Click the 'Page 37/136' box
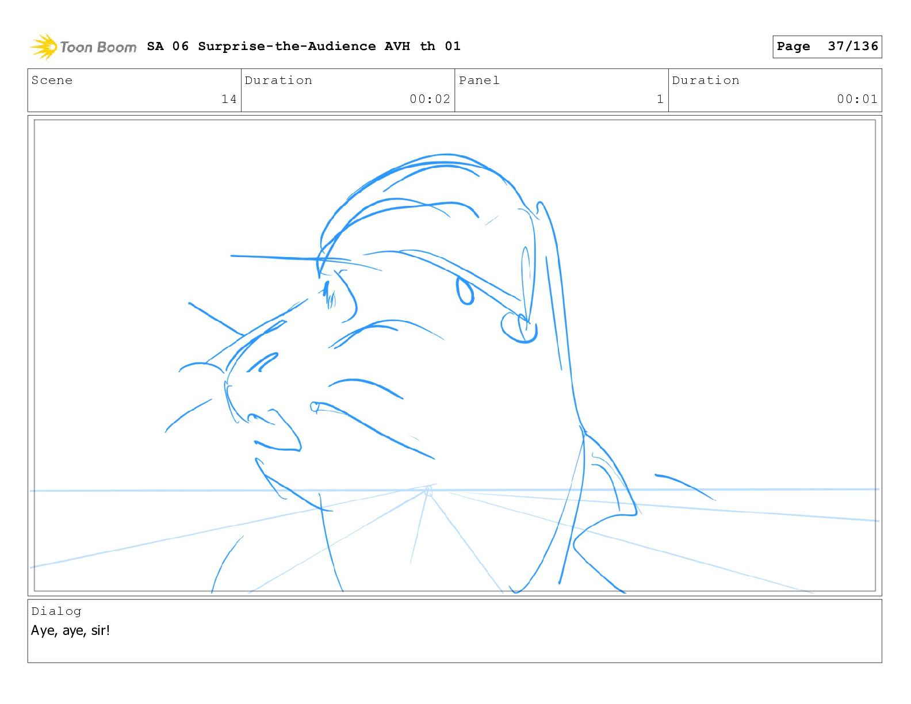The image size is (911, 704). point(827,47)
